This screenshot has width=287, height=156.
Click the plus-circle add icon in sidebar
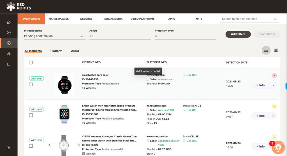coord(9,33)
